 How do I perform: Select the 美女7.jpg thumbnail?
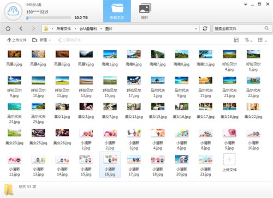pyautogui.click(x=110, y=106)
